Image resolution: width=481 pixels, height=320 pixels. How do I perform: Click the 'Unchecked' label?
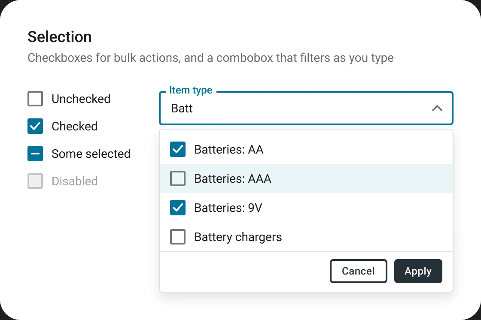tap(81, 99)
